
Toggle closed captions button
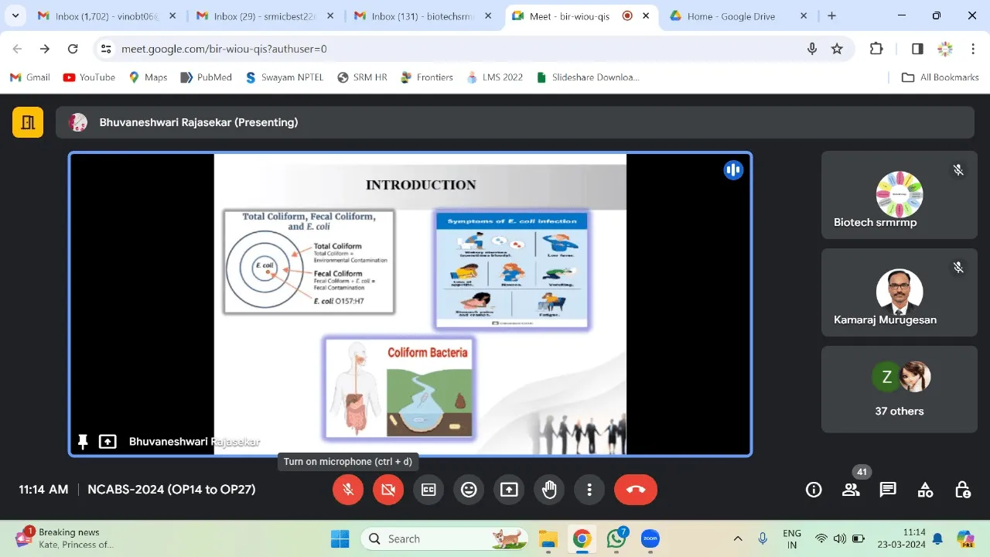click(x=428, y=490)
